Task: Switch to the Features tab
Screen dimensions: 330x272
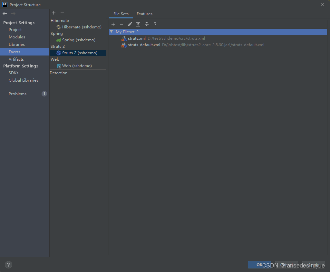Action: pos(144,14)
